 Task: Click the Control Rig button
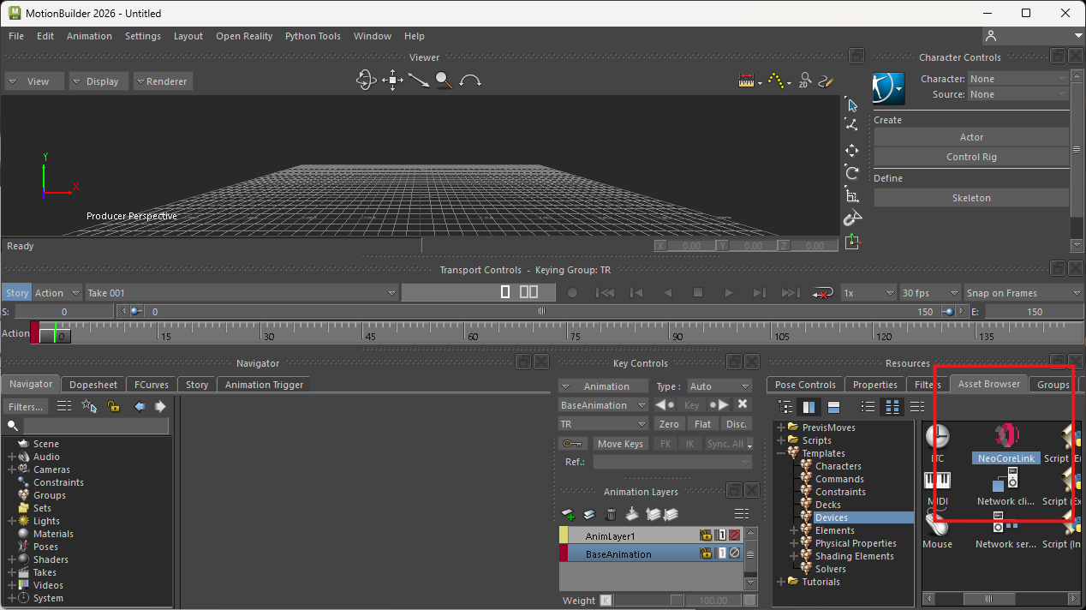(x=971, y=157)
